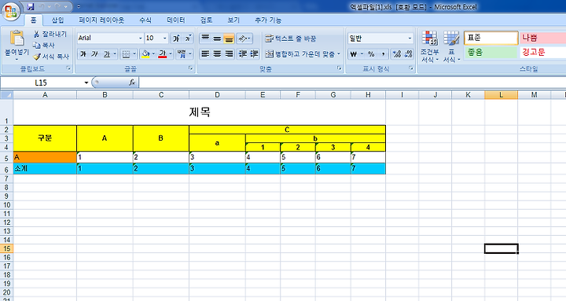Toggle italic formatting
This screenshot has height=301, width=566.
coord(95,54)
